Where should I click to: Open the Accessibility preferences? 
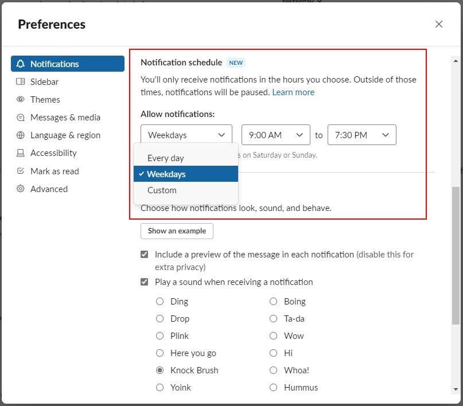click(x=55, y=153)
